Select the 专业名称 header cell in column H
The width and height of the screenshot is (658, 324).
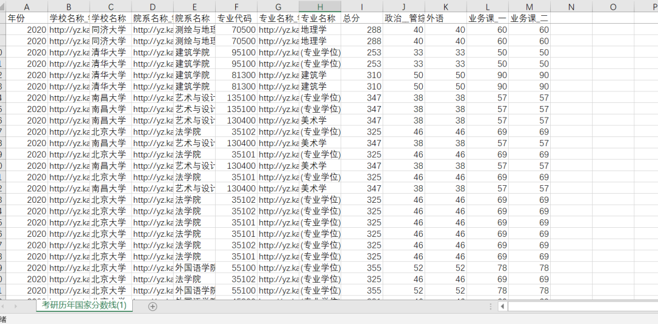[320, 18]
